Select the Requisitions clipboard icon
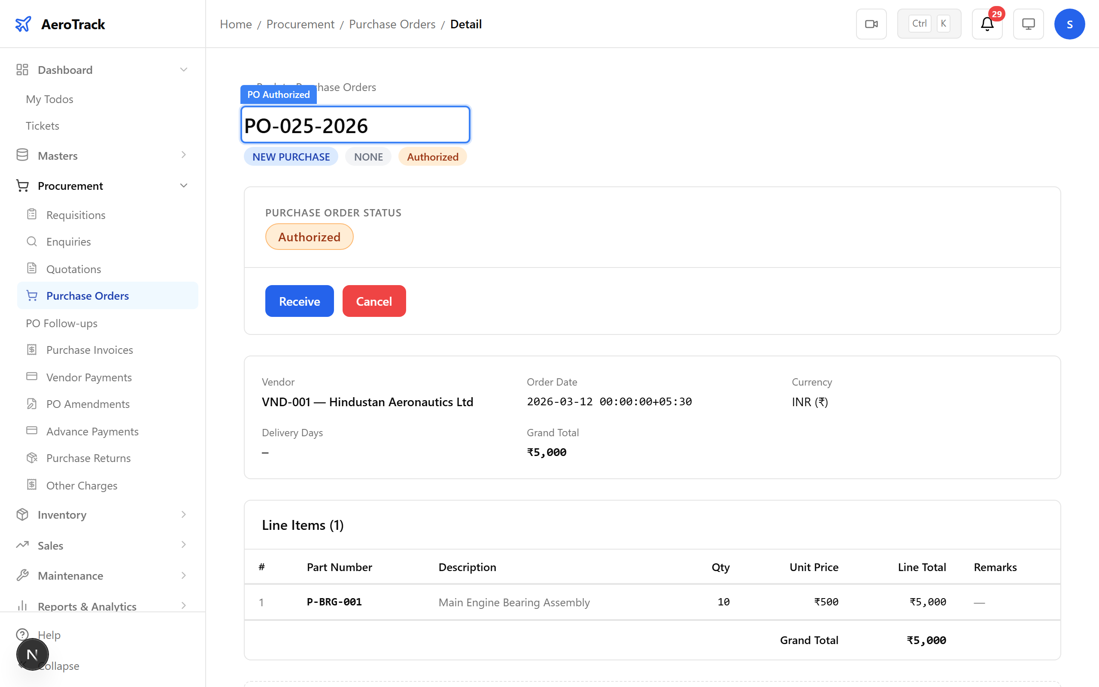The width and height of the screenshot is (1099, 687). [x=31, y=214]
